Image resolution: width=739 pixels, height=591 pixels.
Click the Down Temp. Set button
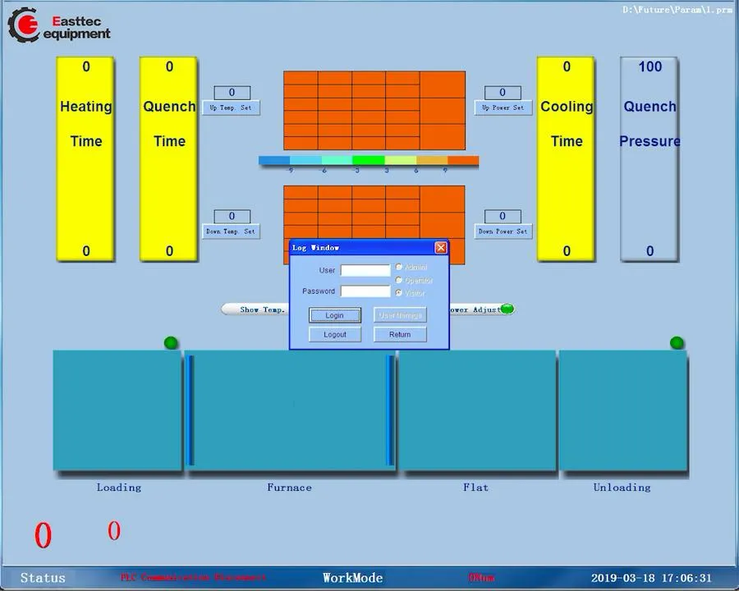coord(232,231)
